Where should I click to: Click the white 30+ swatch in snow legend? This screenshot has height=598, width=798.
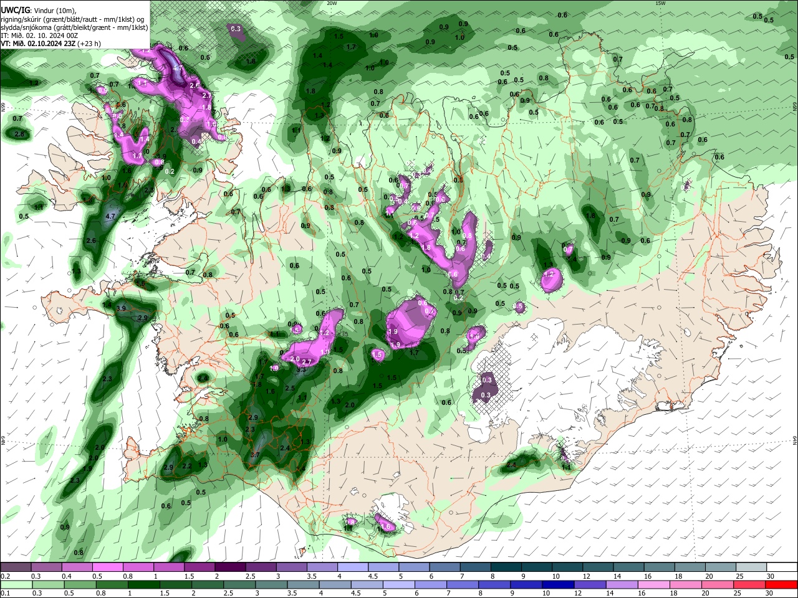coord(782,567)
